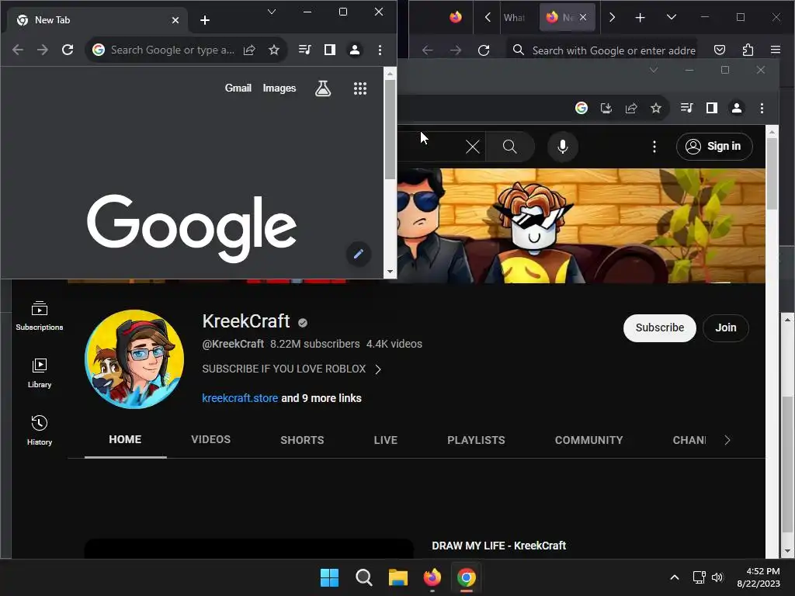Install app icon in YouTube Chrome address bar

point(606,108)
